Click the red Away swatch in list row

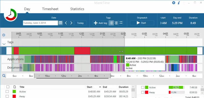14,96
